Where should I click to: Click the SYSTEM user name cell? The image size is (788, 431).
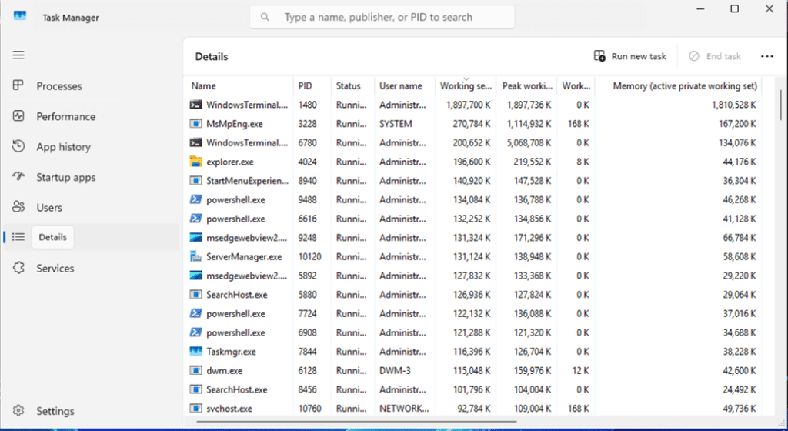396,124
